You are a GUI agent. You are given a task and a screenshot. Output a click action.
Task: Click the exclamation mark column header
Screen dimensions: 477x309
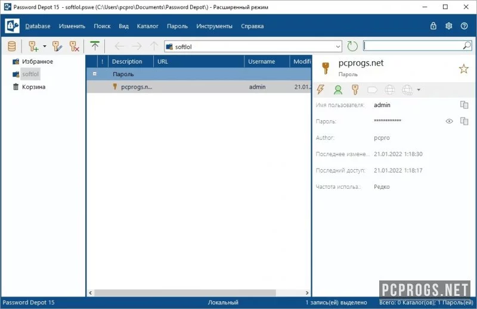(x=103, y=61)
